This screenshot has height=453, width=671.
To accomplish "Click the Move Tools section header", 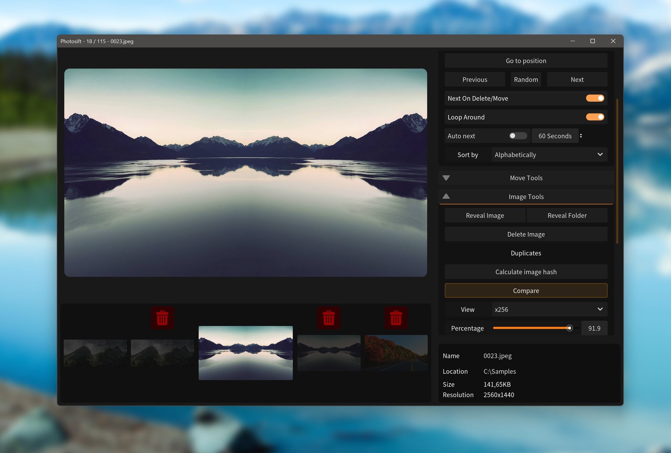I will (x=526, y=178).
